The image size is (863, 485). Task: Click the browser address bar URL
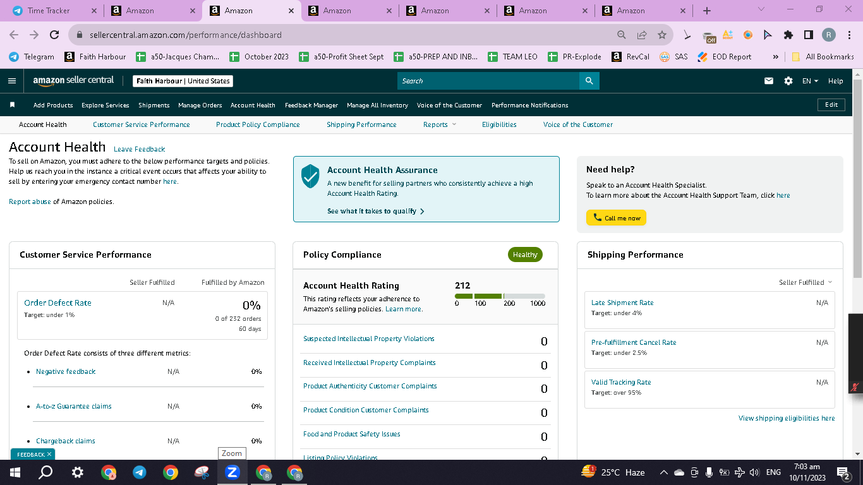pyautogui.click(x=186, y=35)
